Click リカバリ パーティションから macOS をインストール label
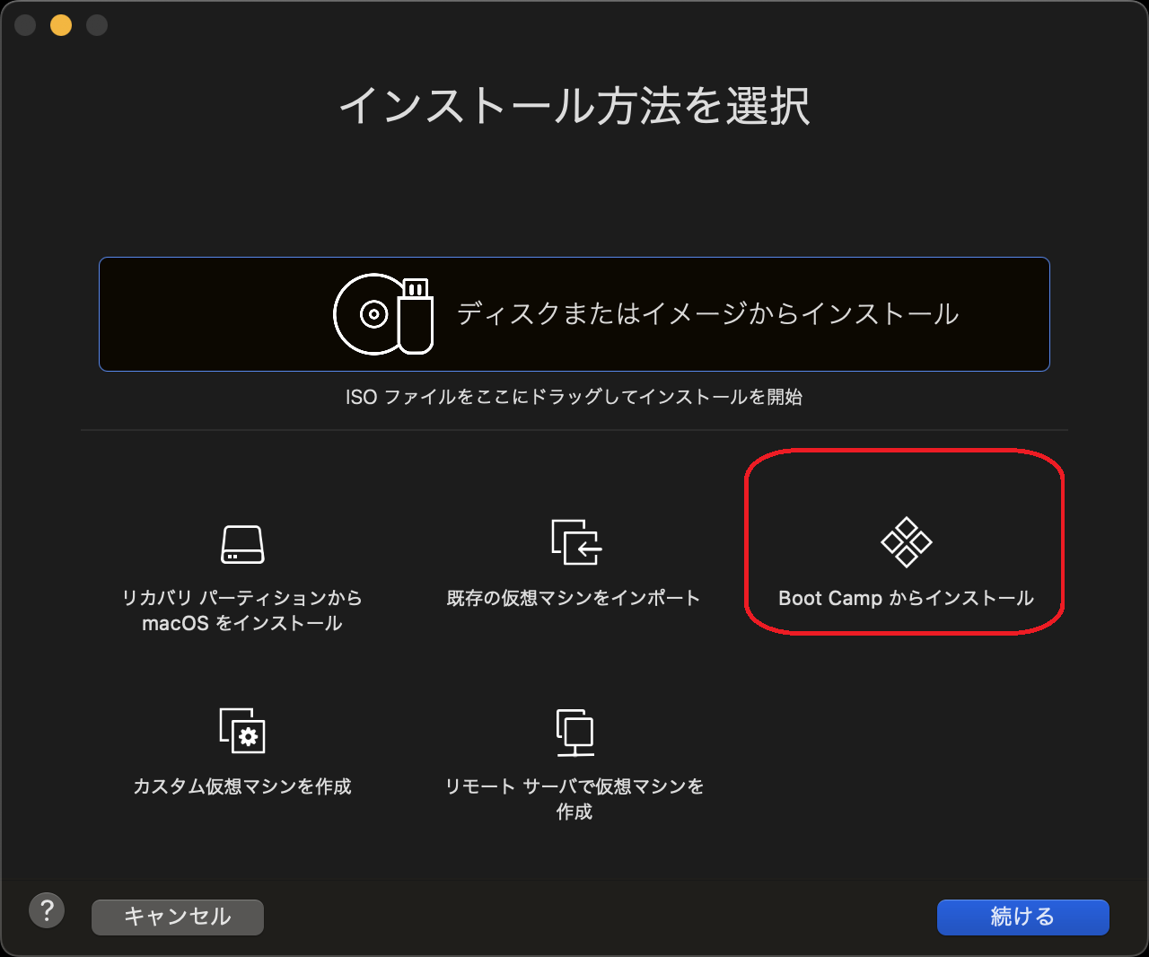The height and width of the screenshot is (957, 1149). coord(242,610)
